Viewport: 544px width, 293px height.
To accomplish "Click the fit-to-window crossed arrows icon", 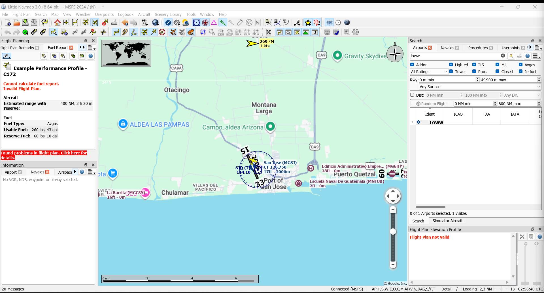I will 269,32.
